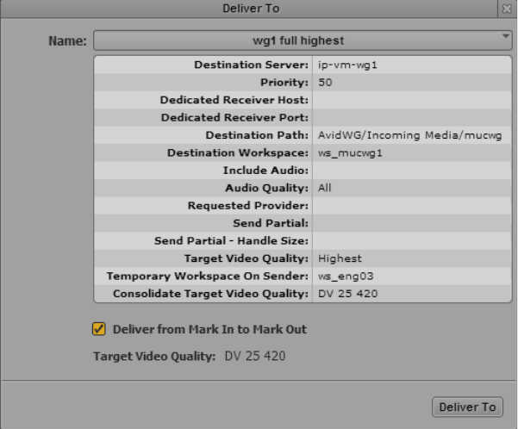Screen dimensions: 518x429
Task: Close the Deliver To dialog
Action: [507, 9]
